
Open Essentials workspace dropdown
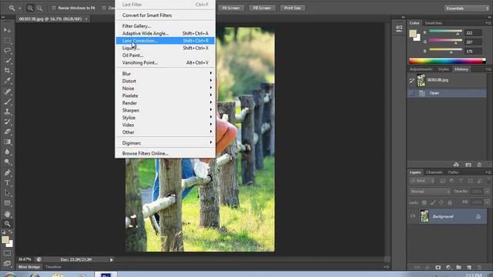[x=467, y=8]
